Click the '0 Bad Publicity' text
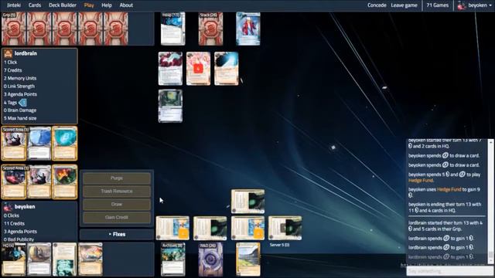Image resolution: width=495 pixels, height=278 pixels. pyautogui.click(x=19, y=239)
